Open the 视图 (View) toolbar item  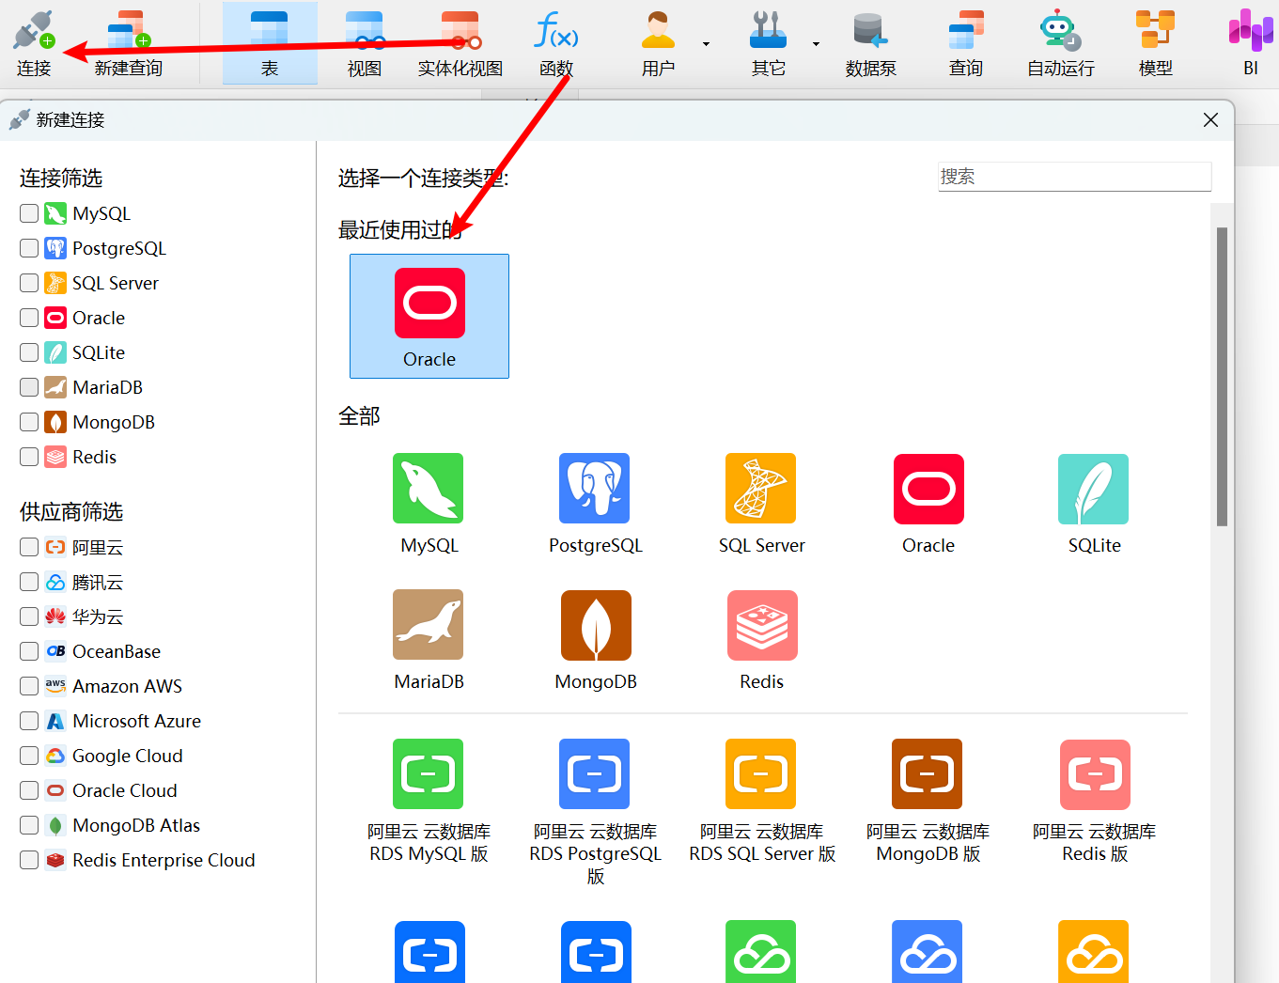[x=365, y=43]
